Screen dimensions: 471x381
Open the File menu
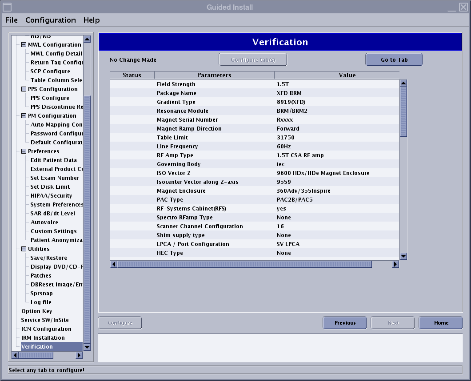point(12,20)
